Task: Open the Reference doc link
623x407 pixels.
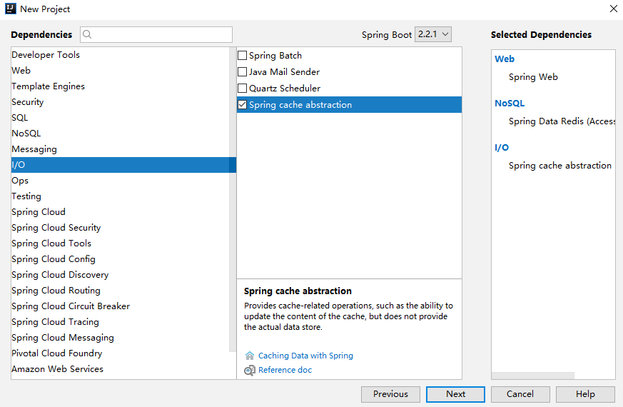Action: 285,370
